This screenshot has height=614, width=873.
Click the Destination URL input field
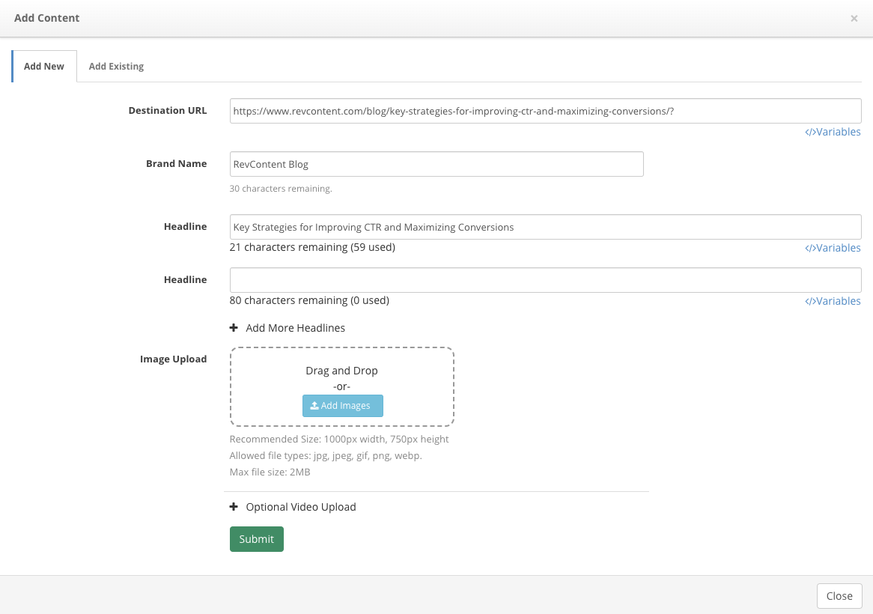(545, 111)
